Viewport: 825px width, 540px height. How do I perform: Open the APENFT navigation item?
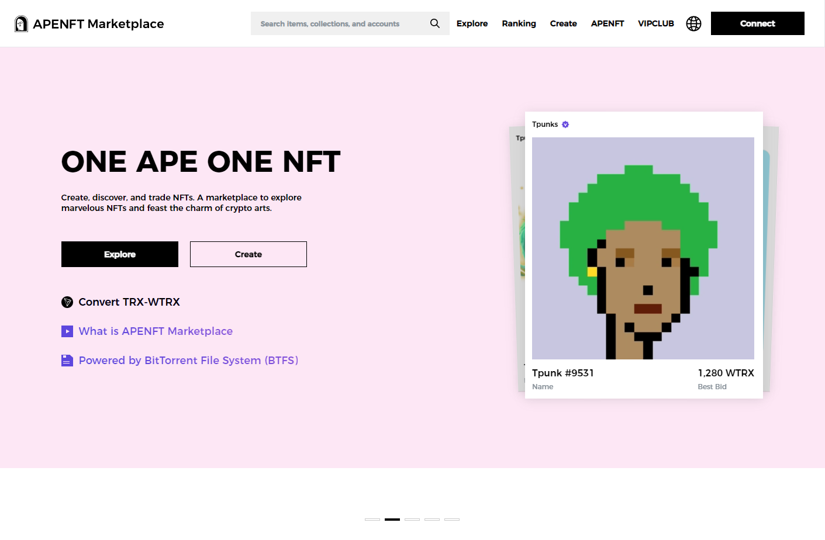607,23
